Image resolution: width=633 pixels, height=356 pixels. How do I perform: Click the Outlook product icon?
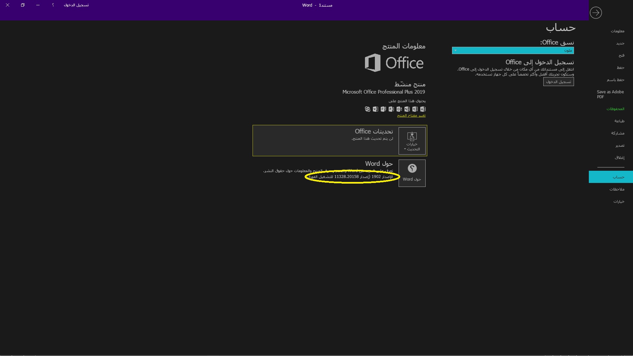click(399, 109)
